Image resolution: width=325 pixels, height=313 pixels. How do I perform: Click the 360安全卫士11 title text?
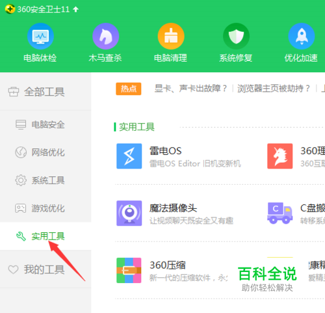click(x=44, y=9)
